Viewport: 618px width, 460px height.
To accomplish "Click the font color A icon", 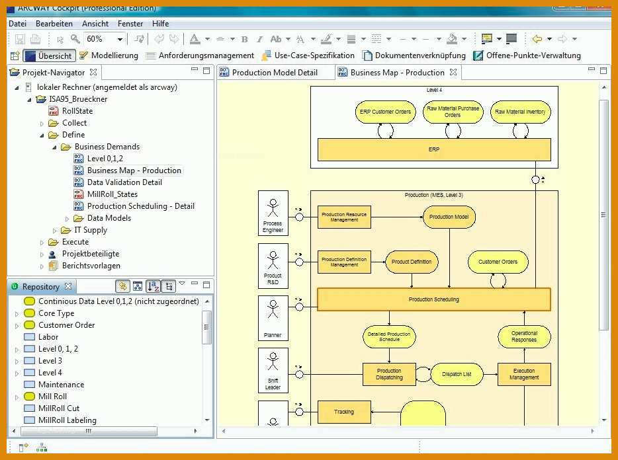I will point(195,38).
